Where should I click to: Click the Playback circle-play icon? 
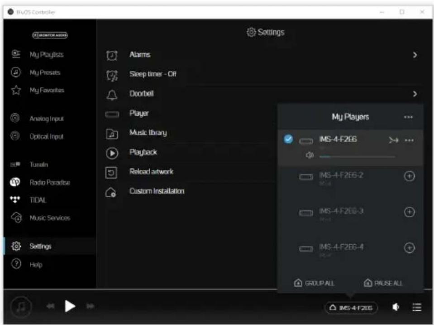112,153
